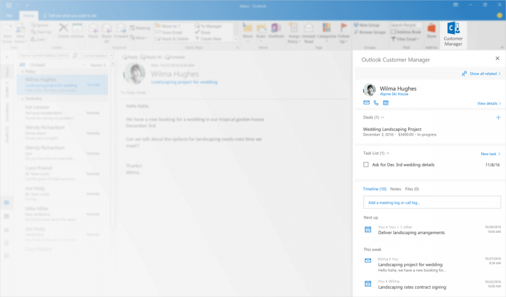Screen dimensions: 506x297
Task: Switch to the Files (0) tab
Action: point(412,189)
